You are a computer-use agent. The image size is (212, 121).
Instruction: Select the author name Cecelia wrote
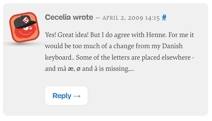pyautogui.click(x=69, y=17)
